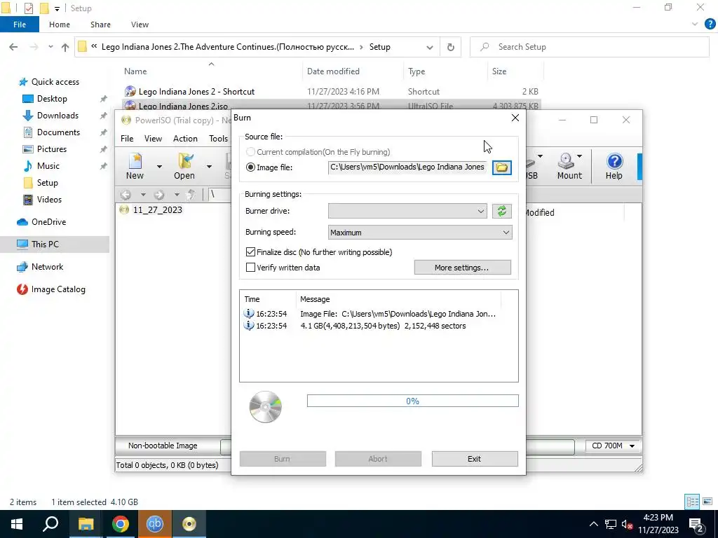Viewport: 718px width, 538px height.
Task: Click the Help icon in PowerISO toolbar
Action: click(x=614, y=167)
